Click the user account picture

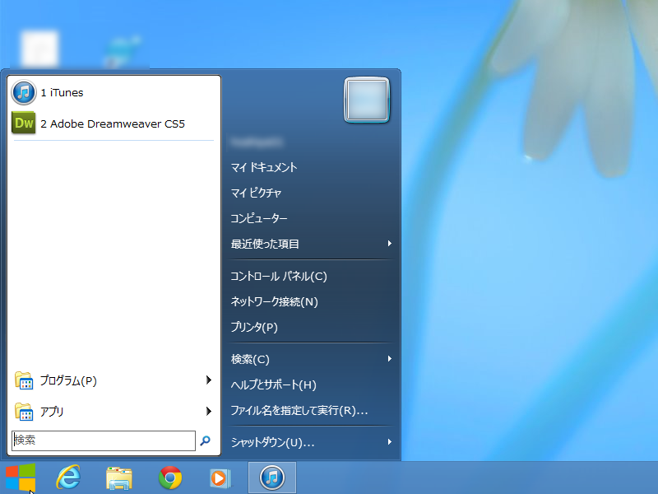coord(367,100)
